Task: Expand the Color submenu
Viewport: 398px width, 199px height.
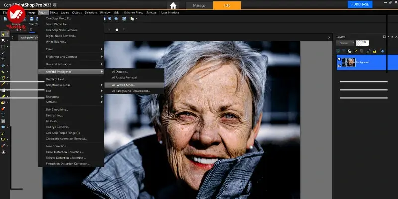Action: pos(71,49)
